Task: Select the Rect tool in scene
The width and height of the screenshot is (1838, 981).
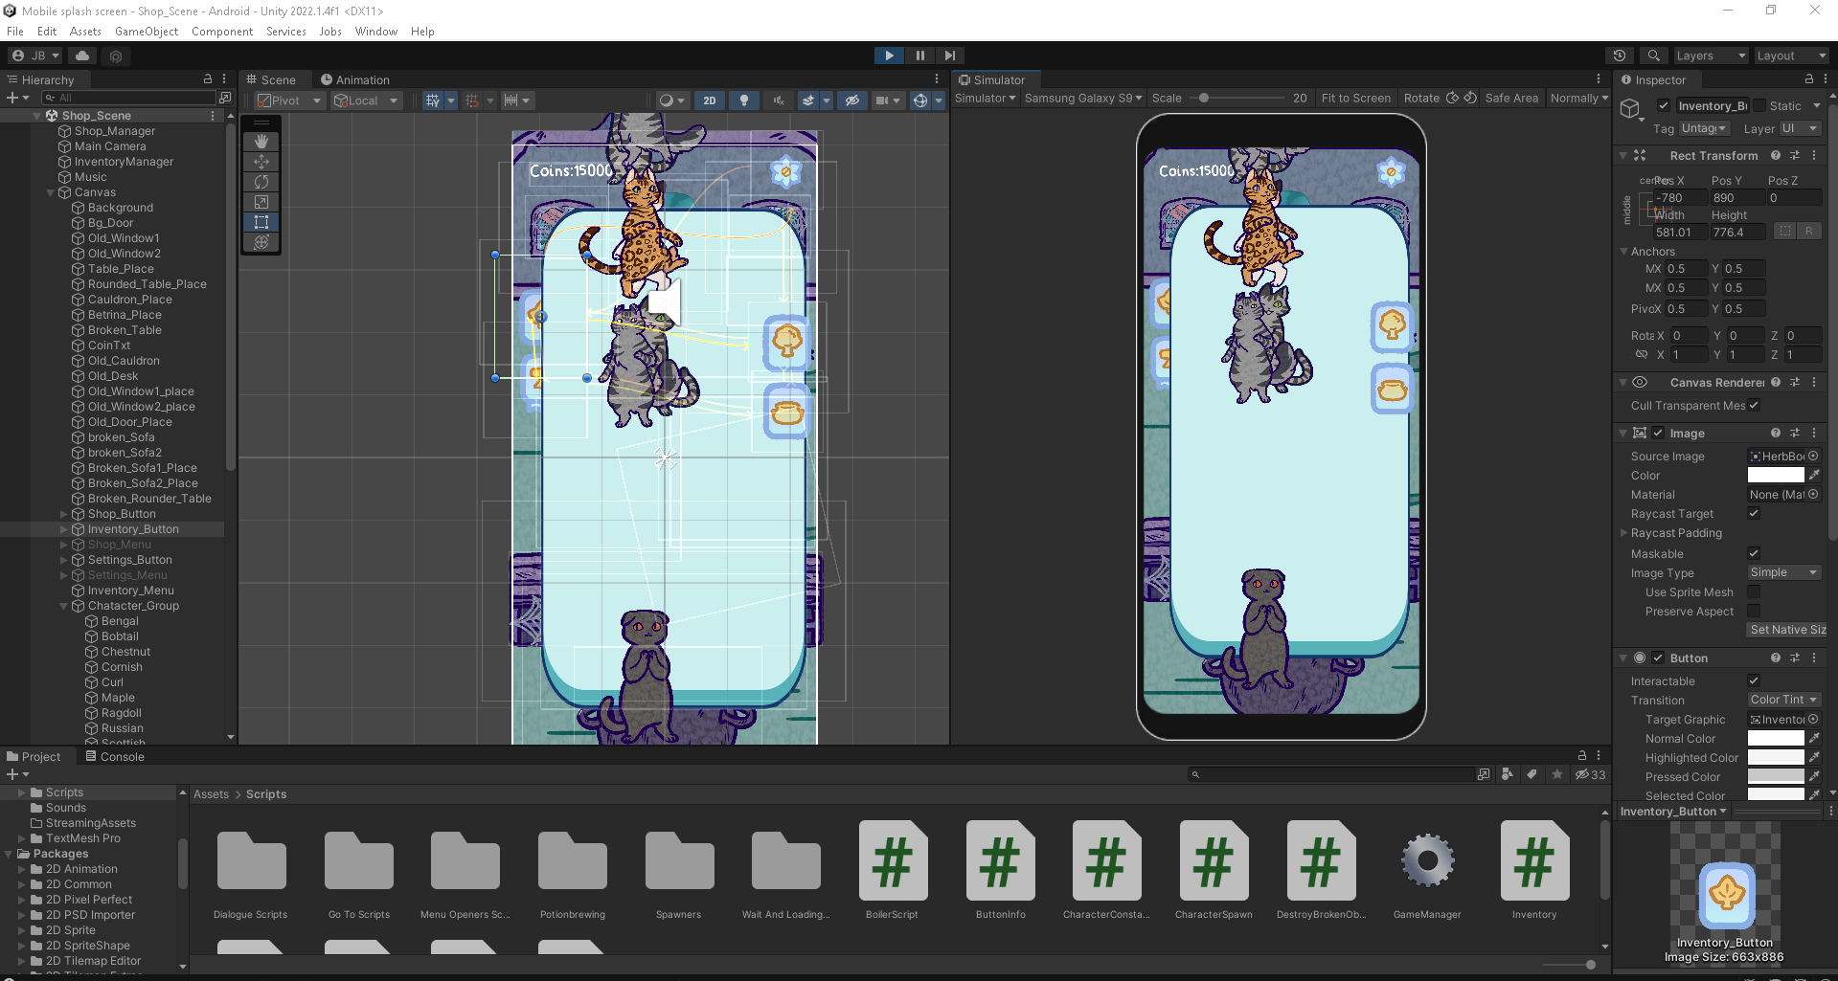Action: 261,221
